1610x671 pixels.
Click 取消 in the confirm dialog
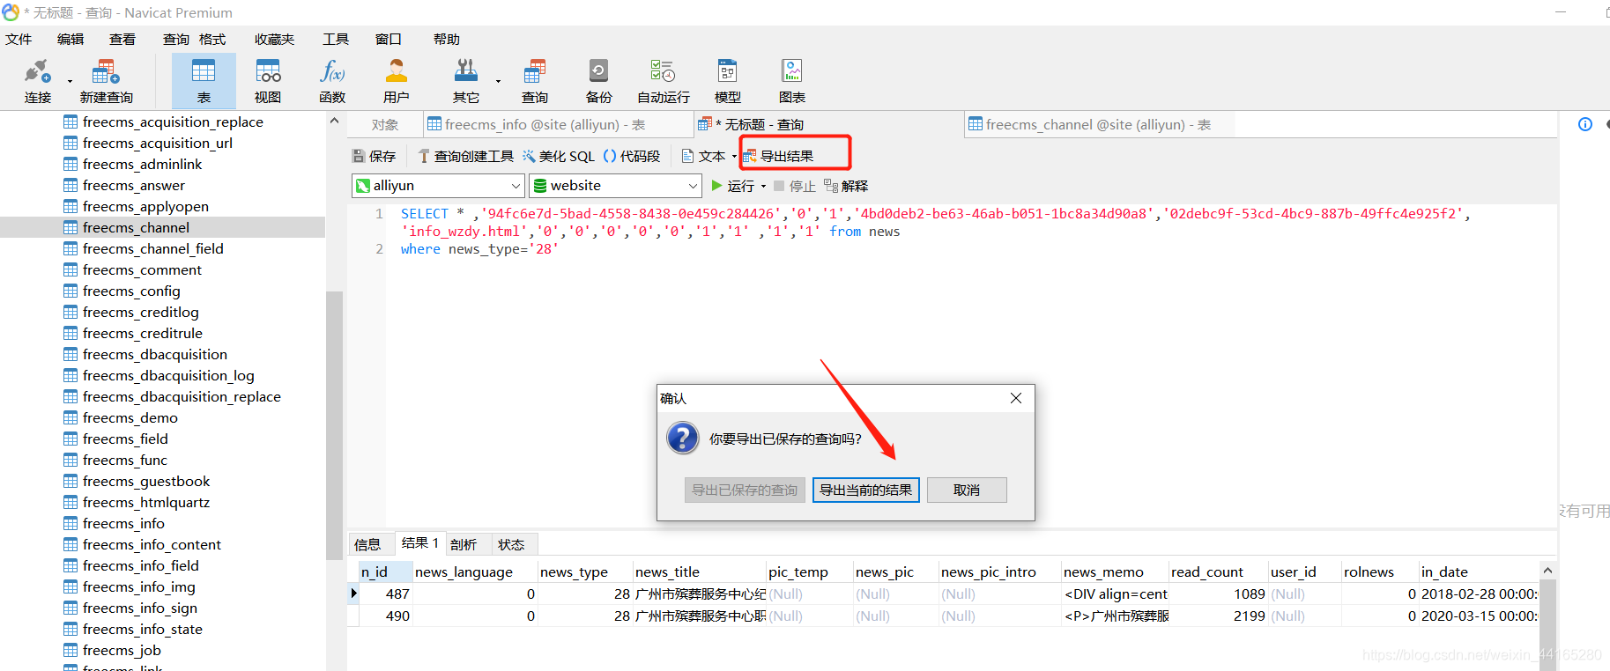click(x=967, y=490)
